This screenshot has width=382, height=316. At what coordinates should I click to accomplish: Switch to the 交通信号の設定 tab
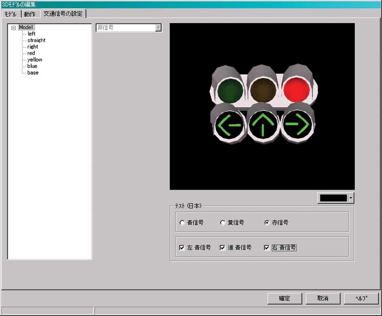click(63, 14)
